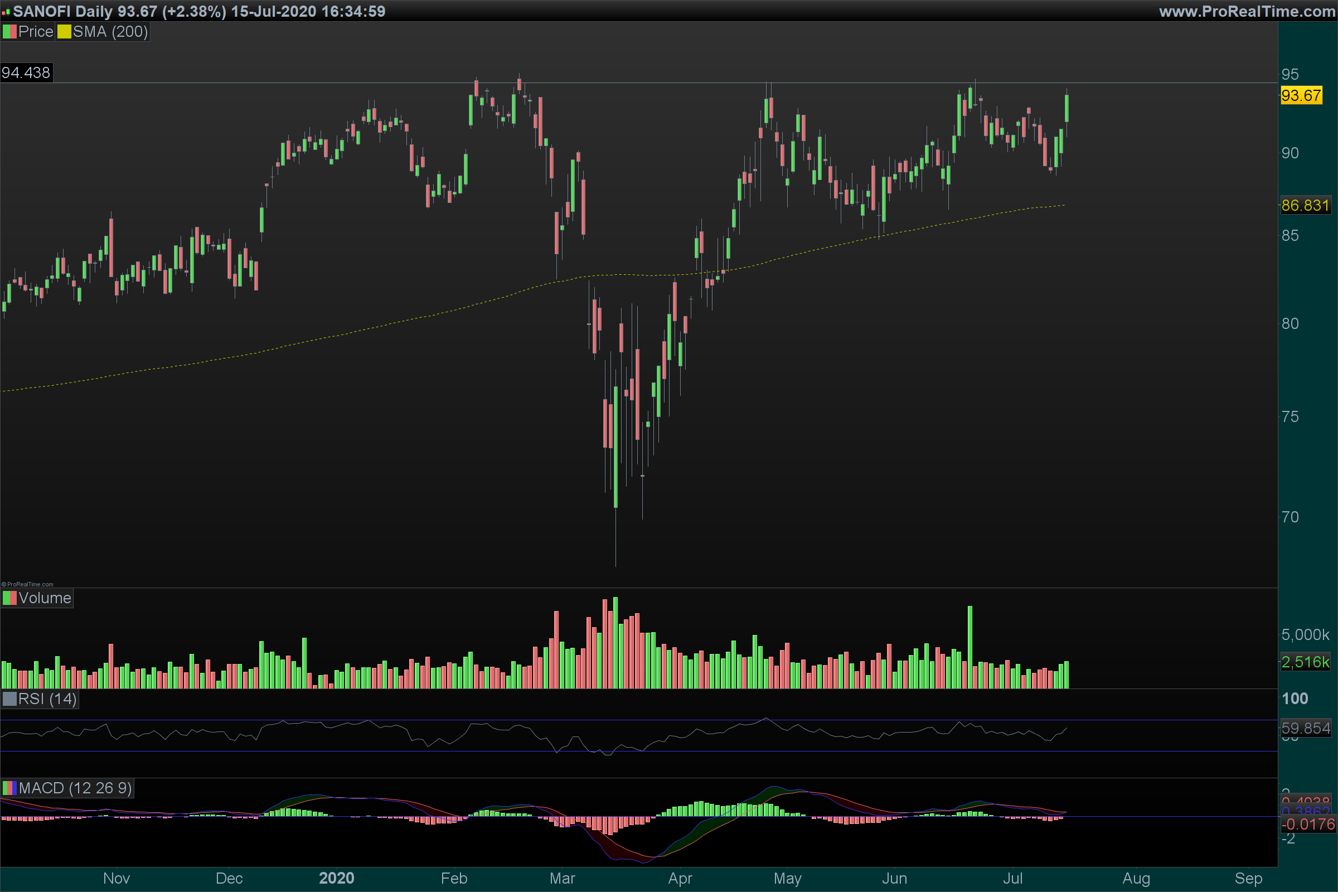
Task: Open the www.ProRealTime.com link
Action: click(x=1247, y=11)
